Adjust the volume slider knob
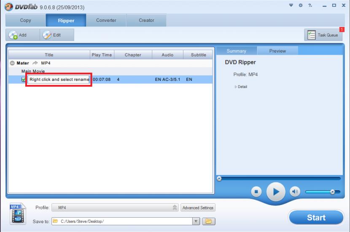 [x=332, y=192]
